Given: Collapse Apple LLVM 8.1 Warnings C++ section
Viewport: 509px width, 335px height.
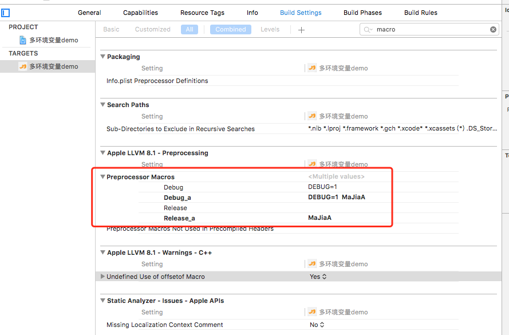Looking at the screenshot, I should point(102,252).
